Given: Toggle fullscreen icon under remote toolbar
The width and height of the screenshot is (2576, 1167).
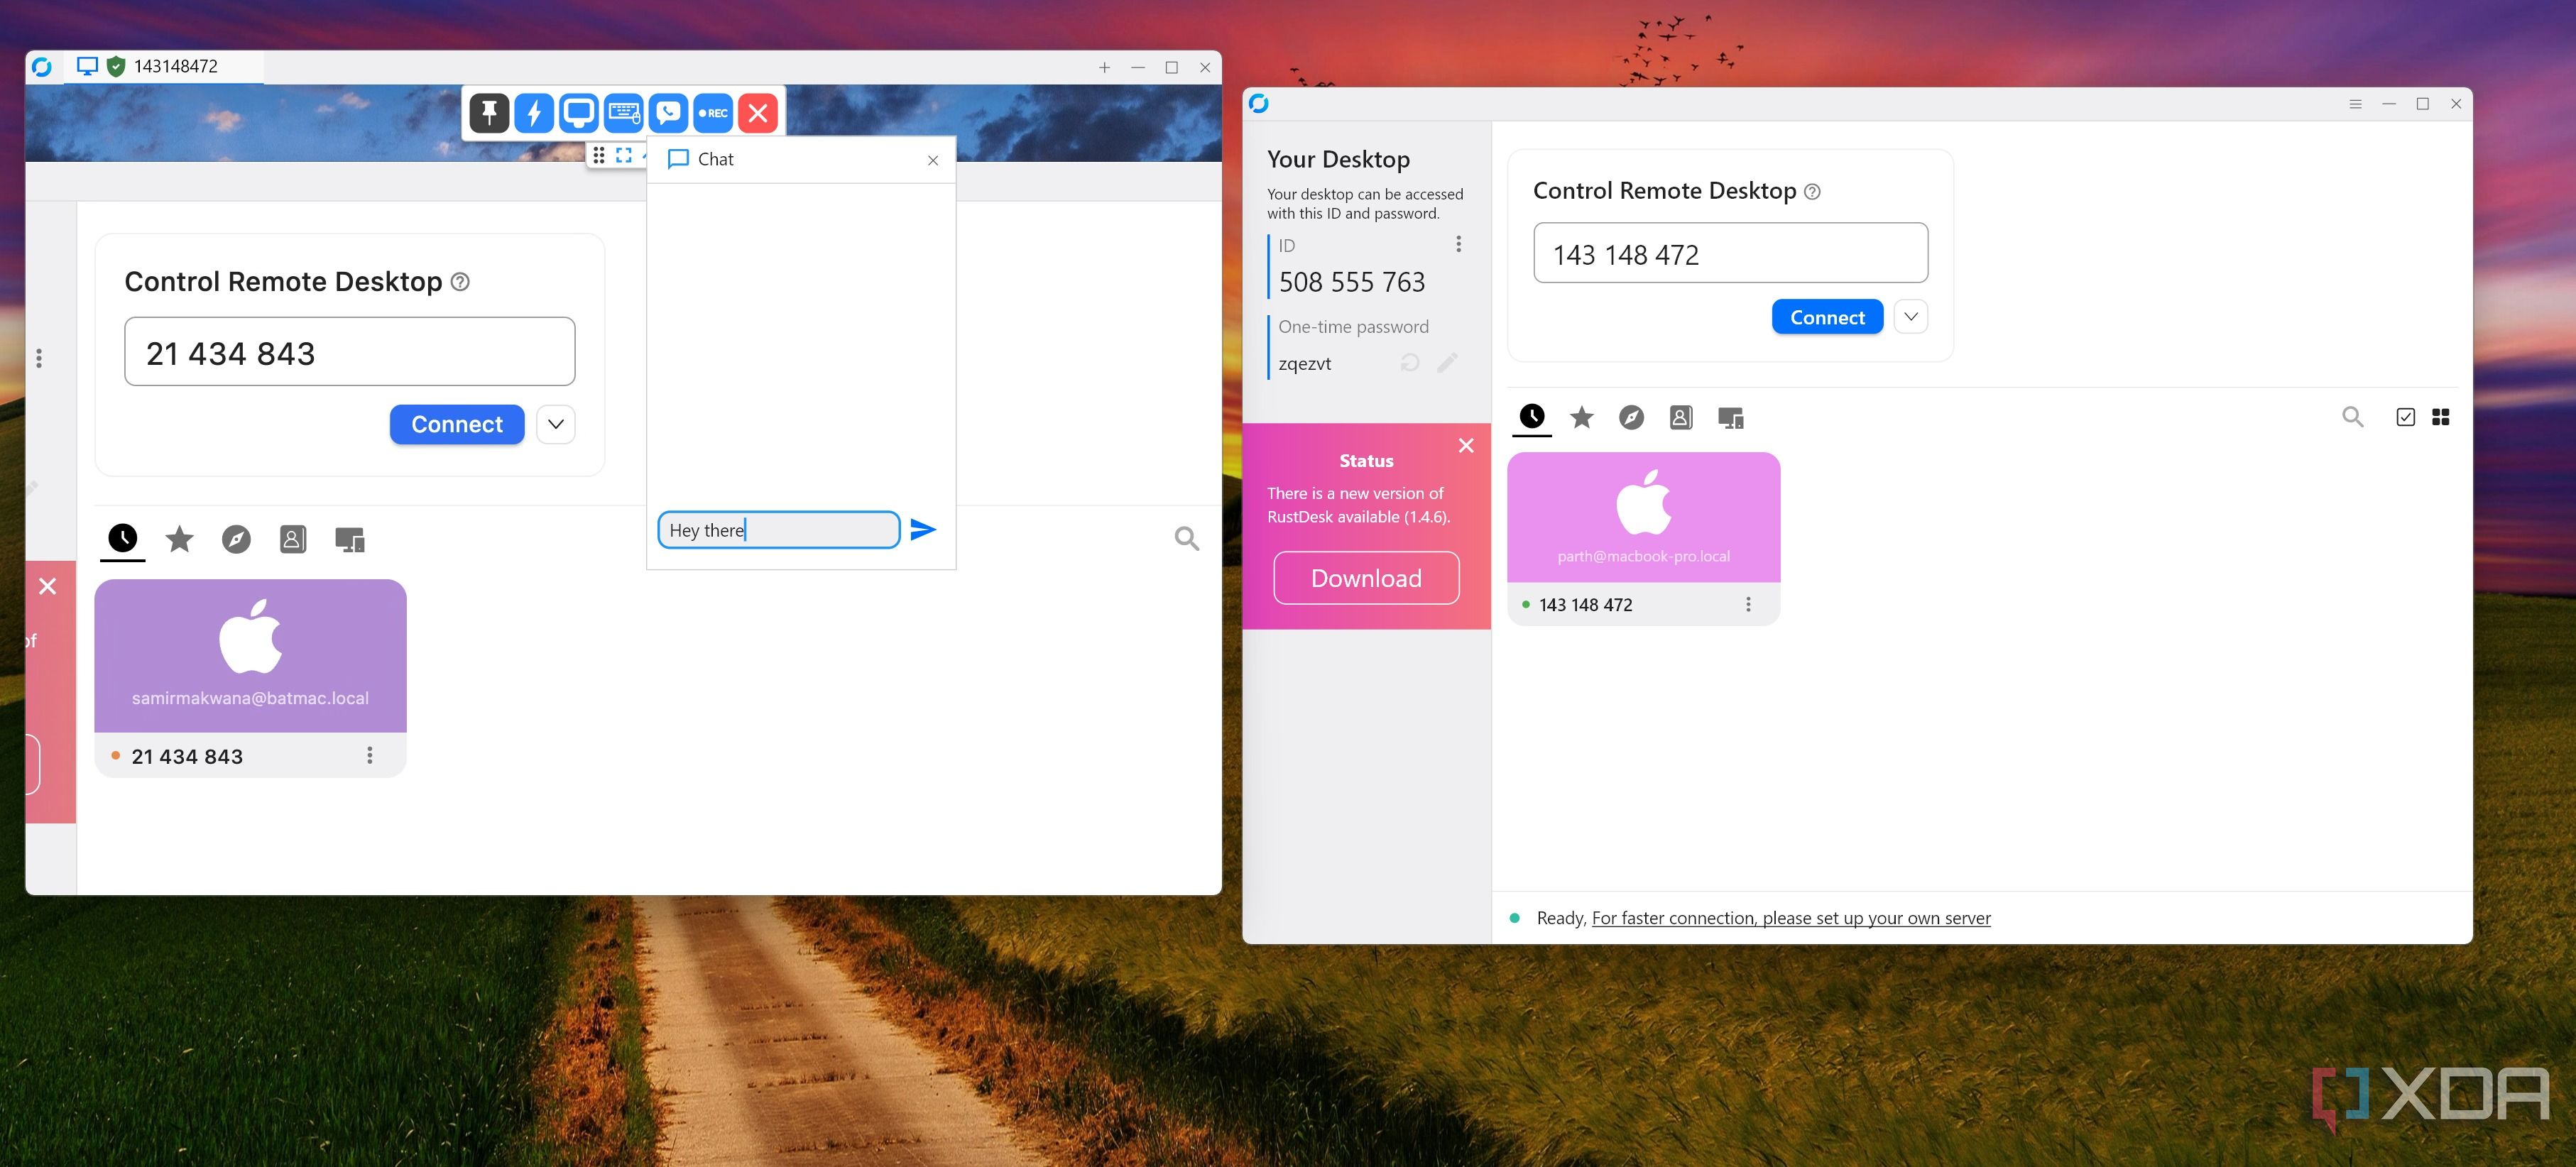Looking at the screenshot, I should click(x=624, y=155).
